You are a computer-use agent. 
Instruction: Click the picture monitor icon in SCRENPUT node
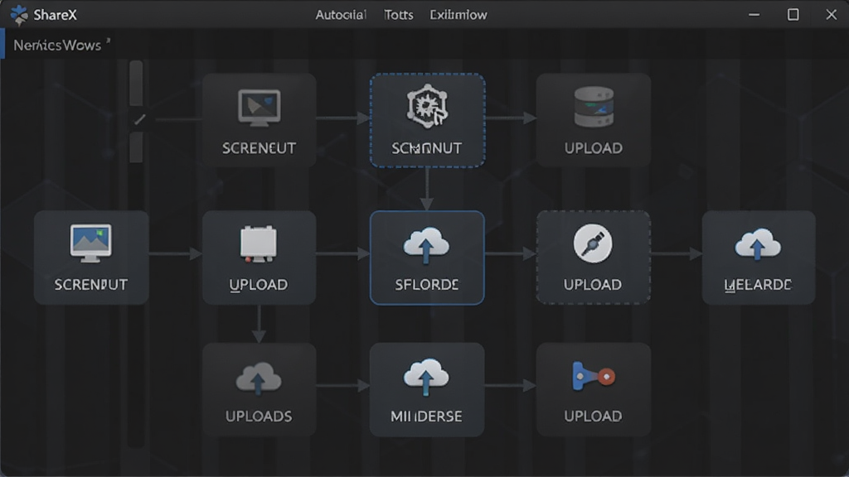tap(90, 243)
